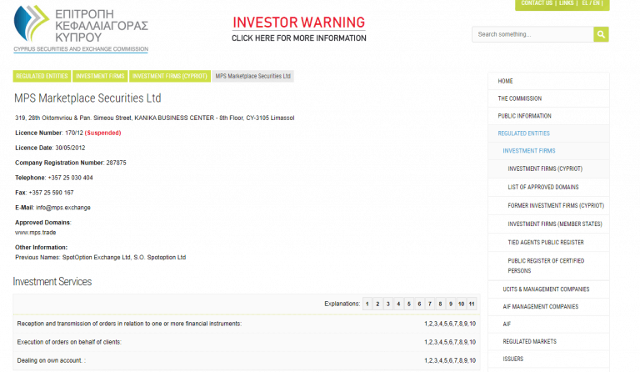Click the Reception and transmission of orders row
The image size is (640, 372).
tap(247, 324)
